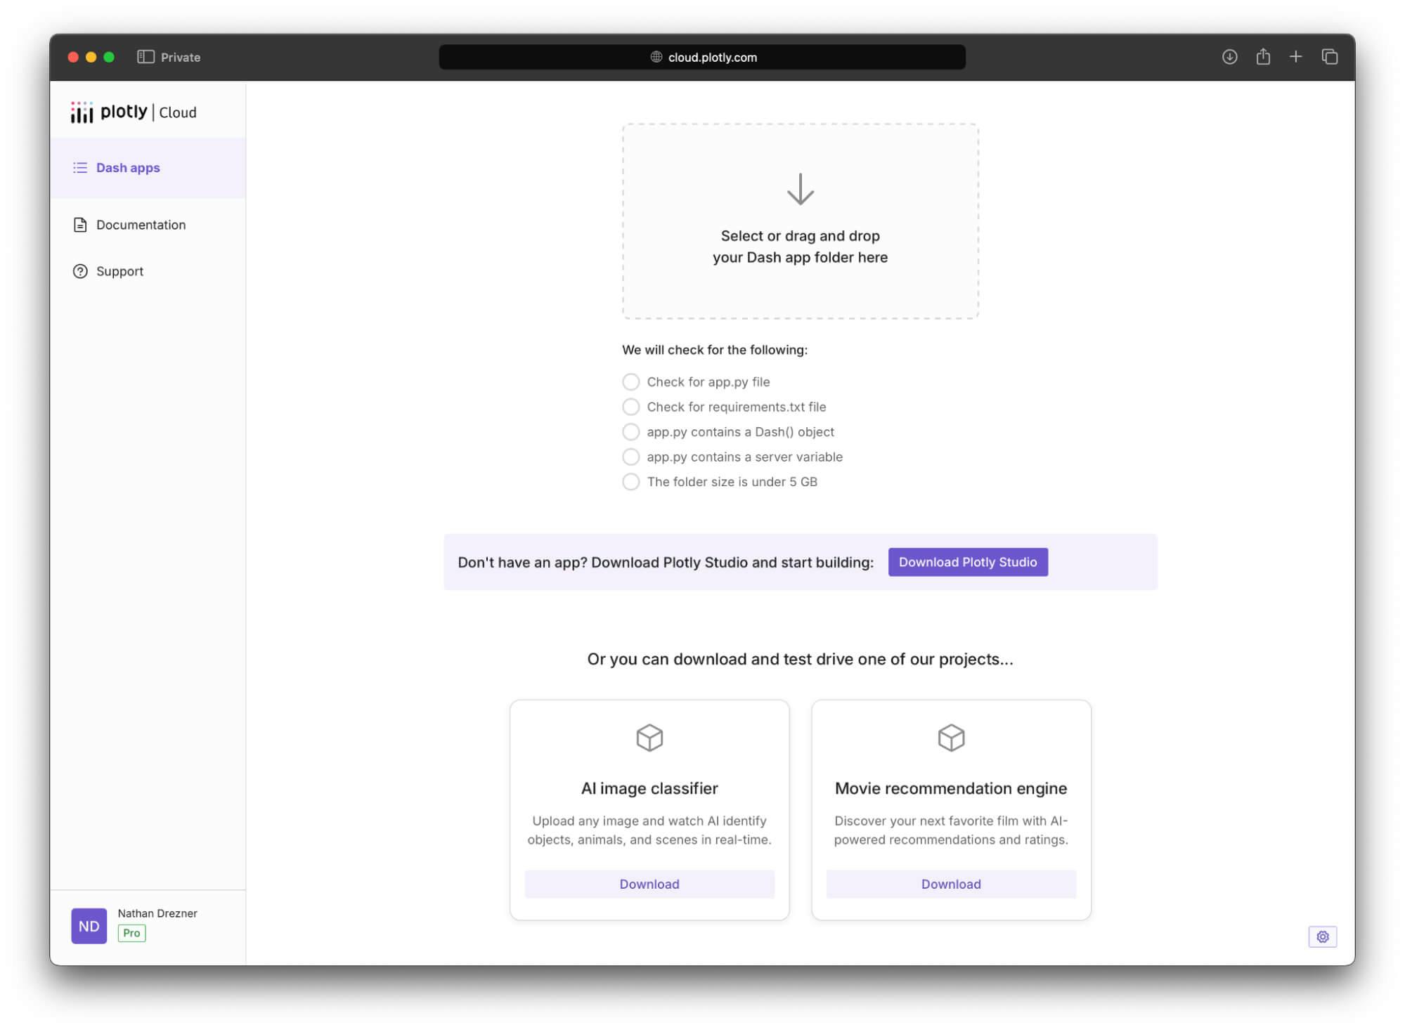This screenshot has width=1405, height=1032.
Task: Click the 'Private' browsing label
Action: coord(181,57)
